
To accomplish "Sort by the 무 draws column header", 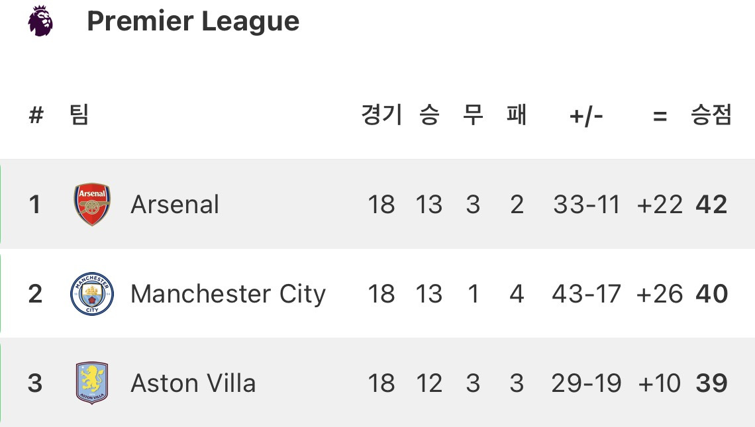I will click(x=473, y=116).
